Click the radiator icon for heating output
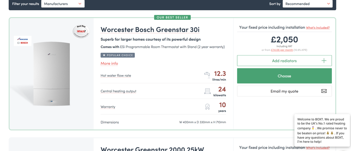Image resolution: width=351 pixels, height=151 pixels. (x=207, y=91)
